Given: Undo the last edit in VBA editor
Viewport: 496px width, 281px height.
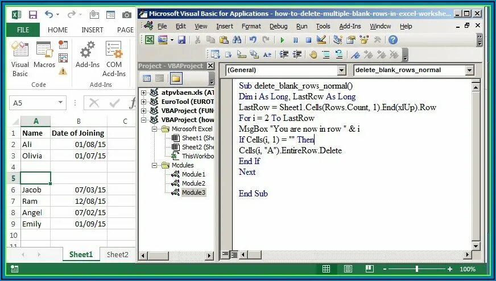Looking at the screenshot, I should tap(253, 40).
